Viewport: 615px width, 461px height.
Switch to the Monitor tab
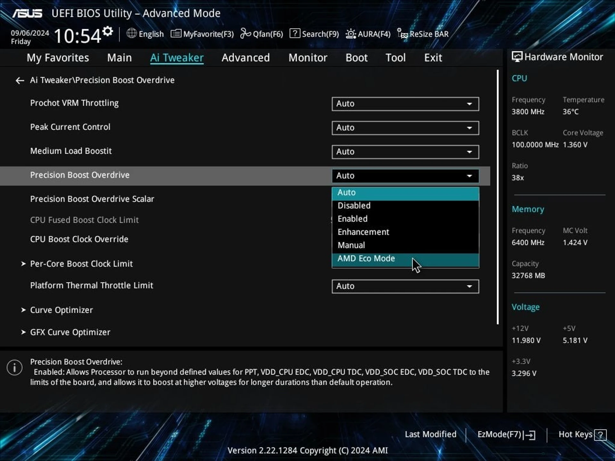pos(308,58)
